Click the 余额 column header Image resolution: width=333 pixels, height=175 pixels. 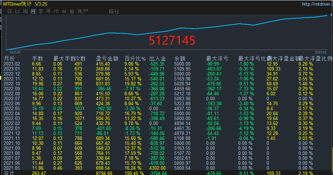[180, 58]
